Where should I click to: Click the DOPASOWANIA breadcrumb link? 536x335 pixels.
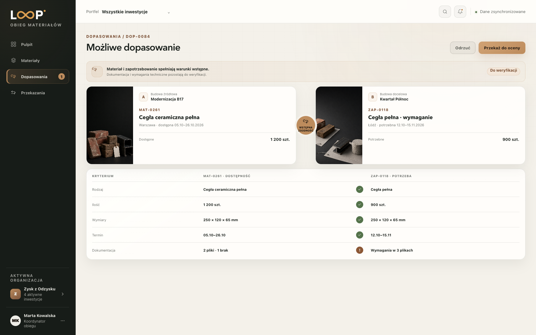(x=104, y=37)
